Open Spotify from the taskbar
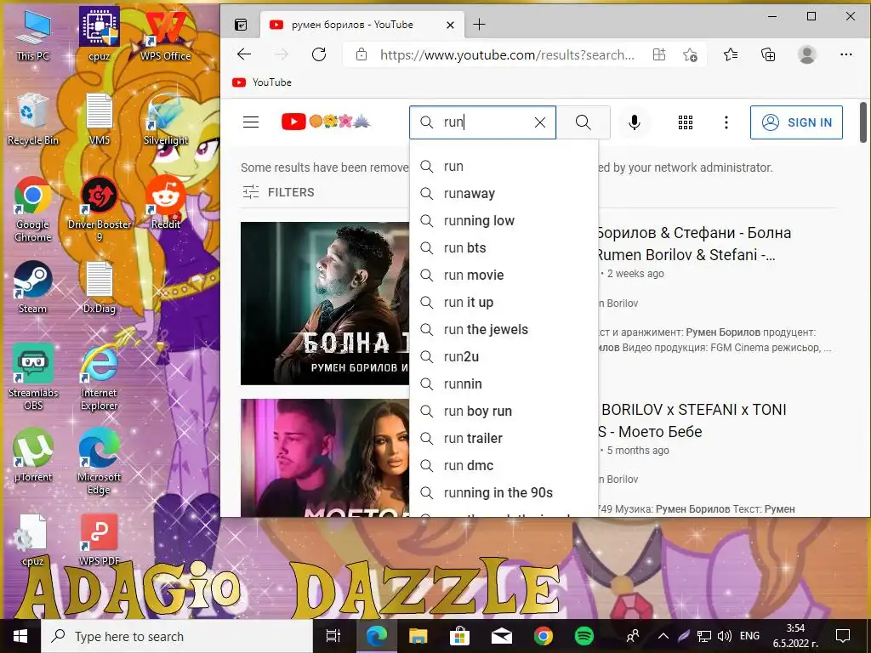The width and height of the screenshot is (871, 653). (x=584, y=636)
